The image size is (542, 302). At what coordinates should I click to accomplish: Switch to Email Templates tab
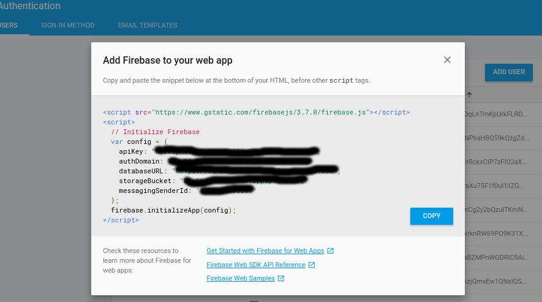point(148,25)
